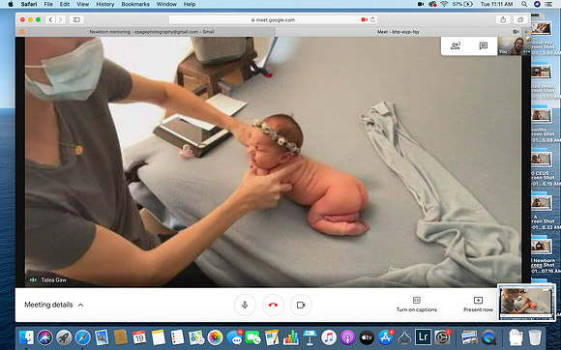Open Maps in the Dock
This screenshot has width=561, height=350.
[x=196, y=337]
